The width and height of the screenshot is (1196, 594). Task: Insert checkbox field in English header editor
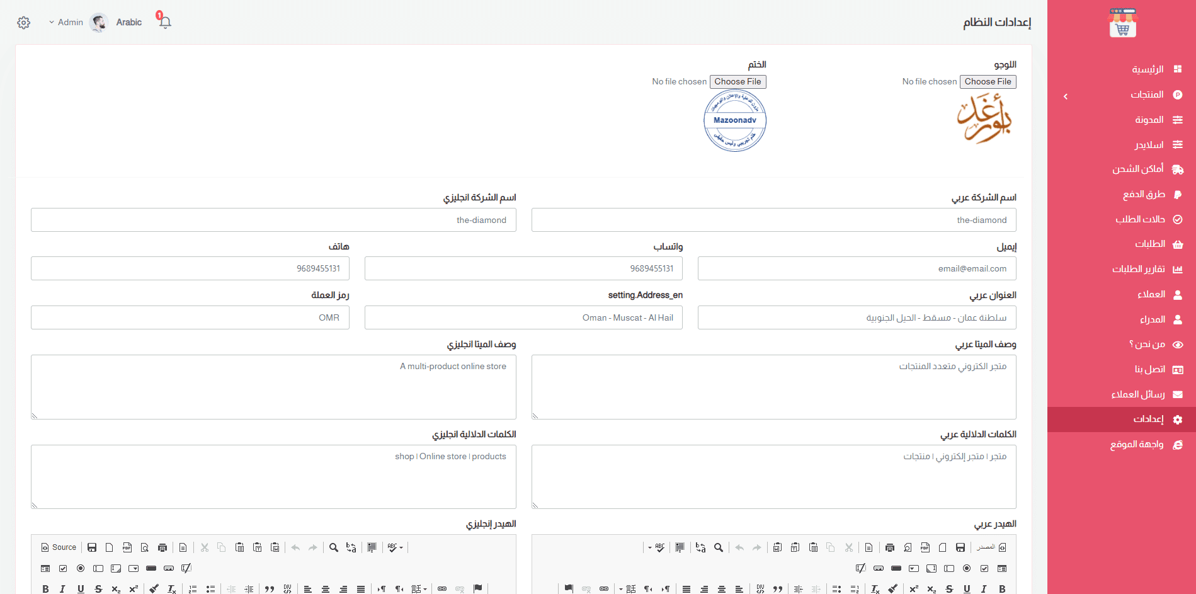coord(63,568)
